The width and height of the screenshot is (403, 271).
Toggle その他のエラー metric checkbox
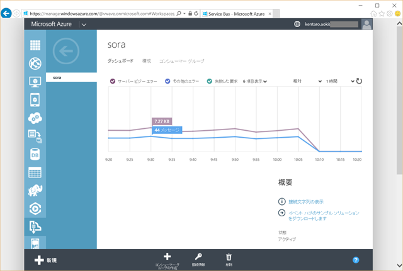[167, 81]
